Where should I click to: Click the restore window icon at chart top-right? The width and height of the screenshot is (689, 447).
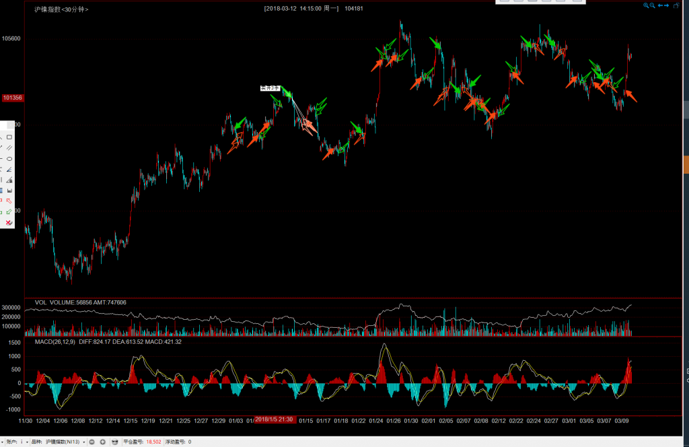[x=676, y=5]
